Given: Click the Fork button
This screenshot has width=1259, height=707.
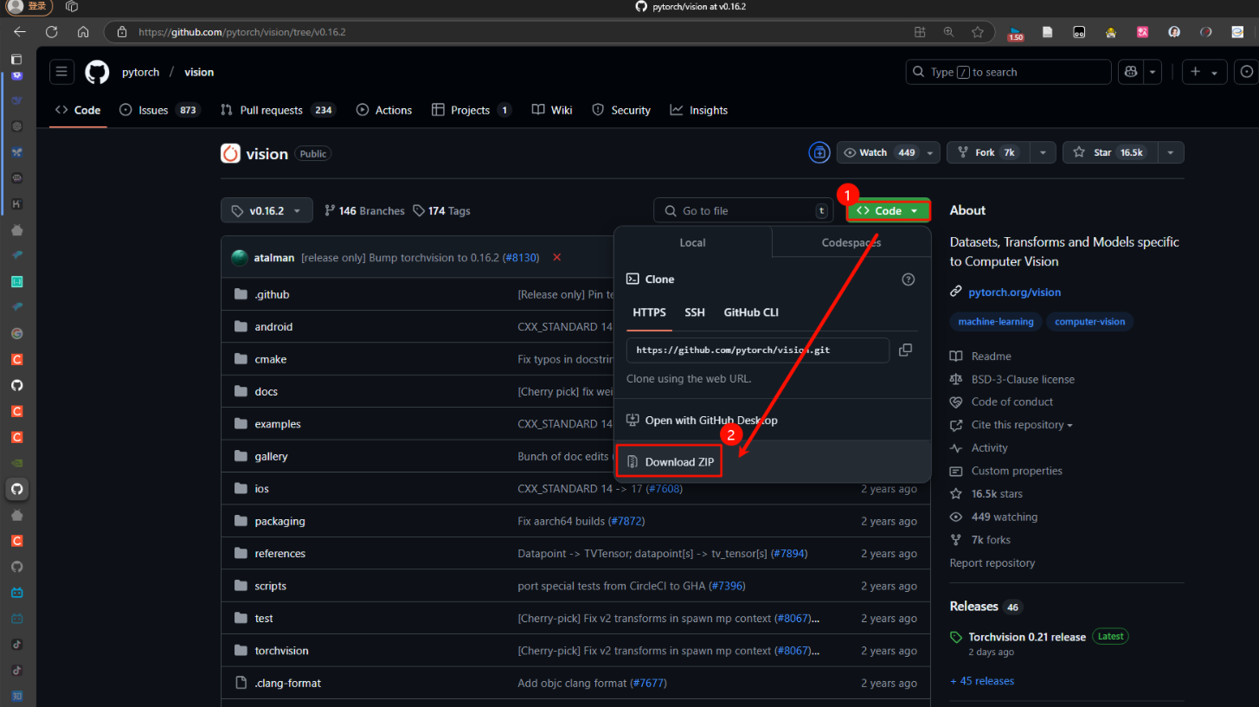Looking at the screenshot, I should (x=988, y=152).
